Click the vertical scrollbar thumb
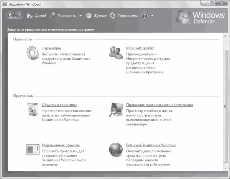The width and height of the screenshot is (230, 179). point(225,106)
